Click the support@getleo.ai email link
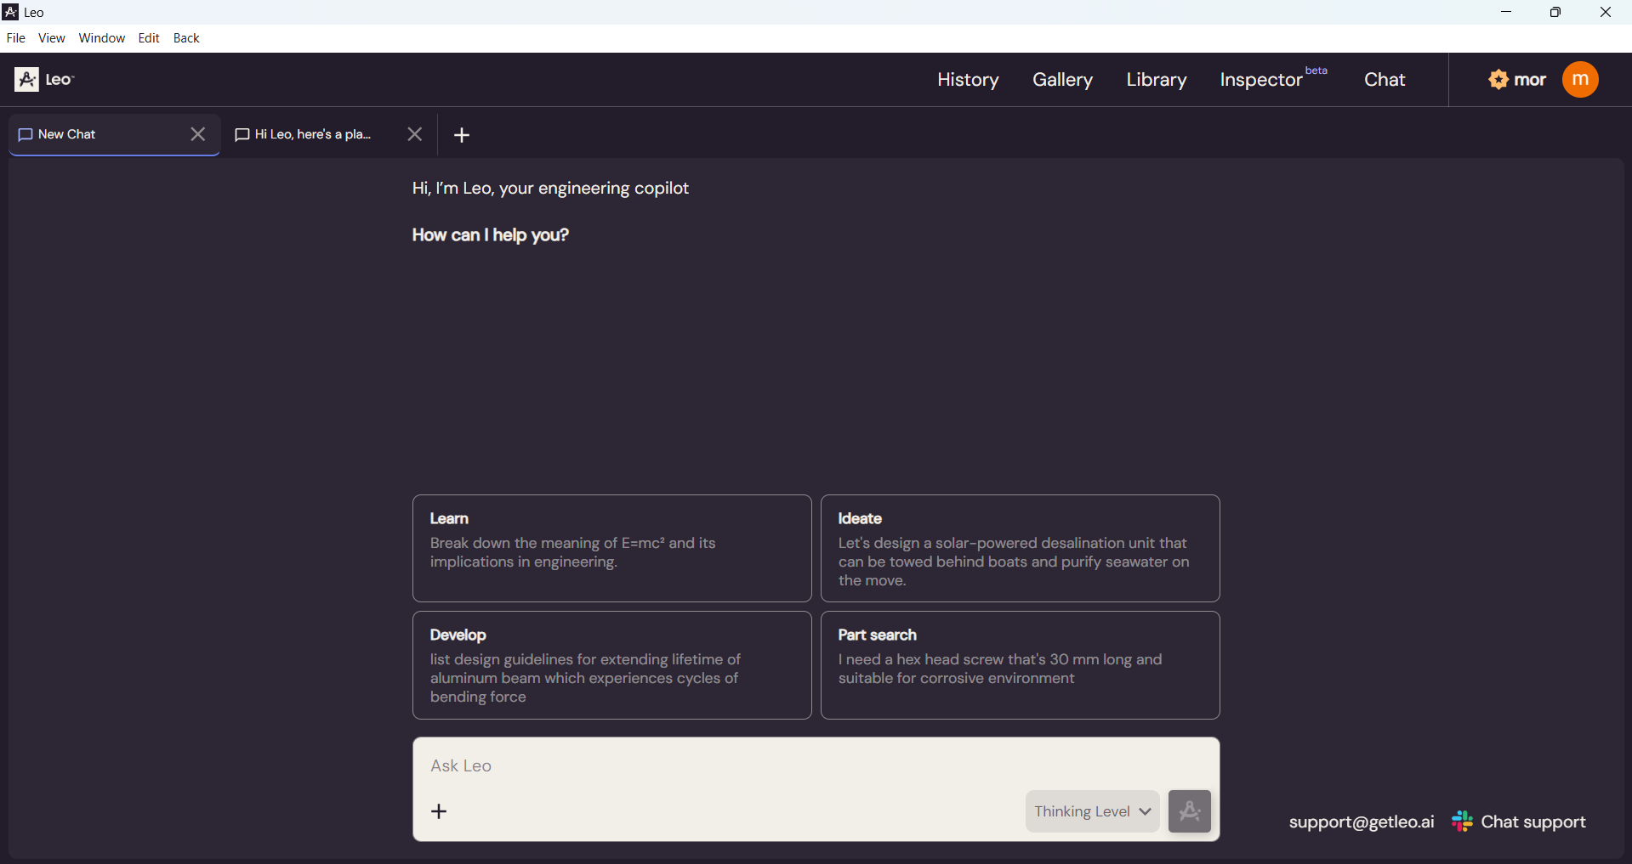 click(1361, 822)
